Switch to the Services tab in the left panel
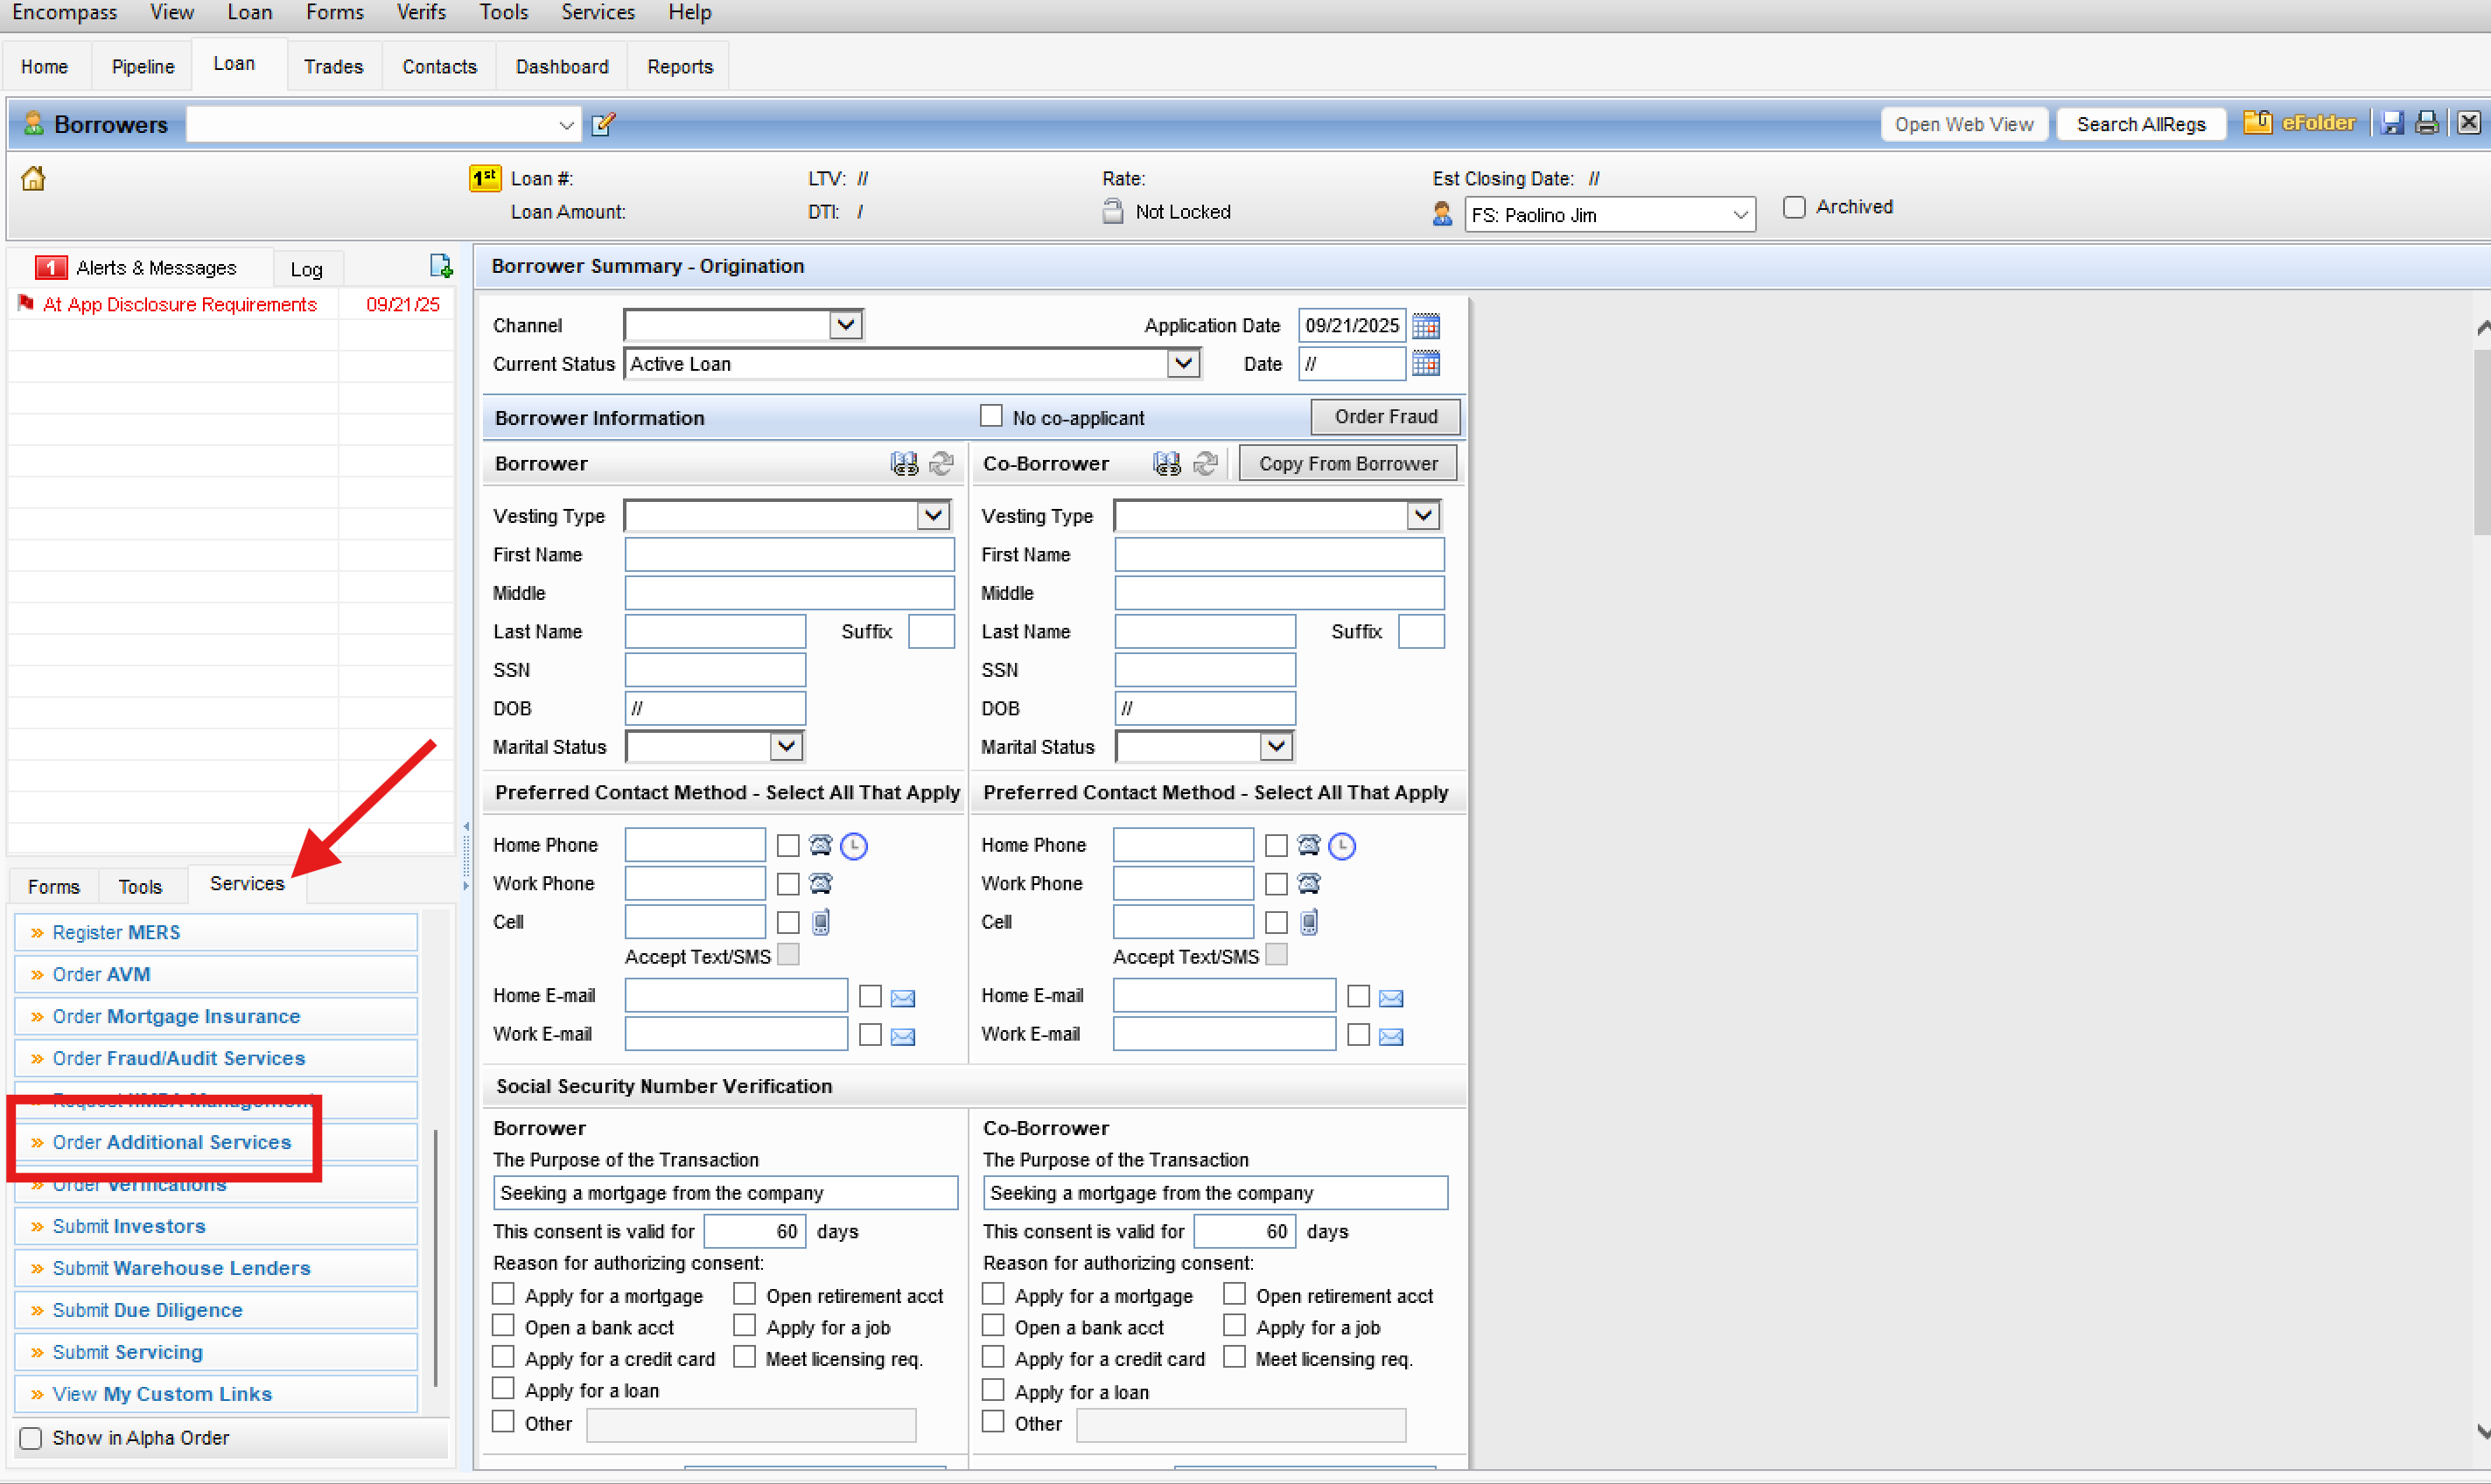Screen dimensions: 2491x1484 tap(246, 884)
